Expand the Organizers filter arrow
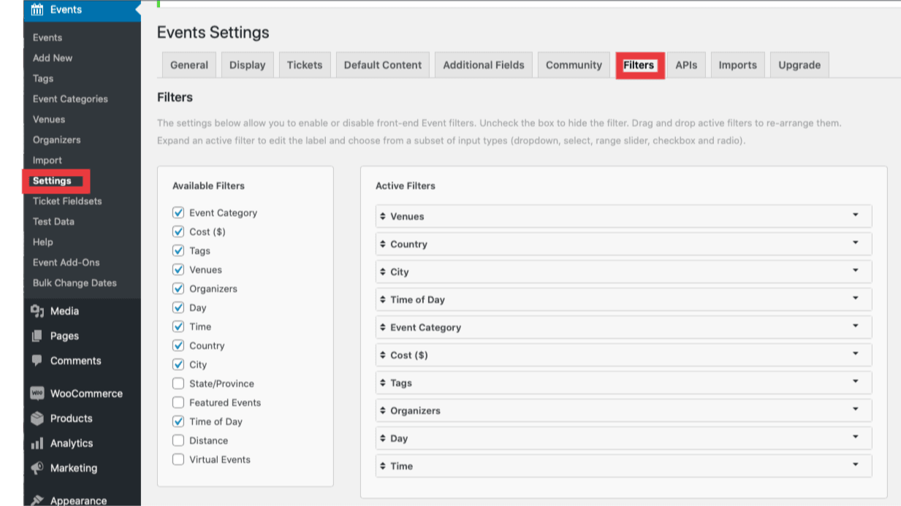 point(856,410)
